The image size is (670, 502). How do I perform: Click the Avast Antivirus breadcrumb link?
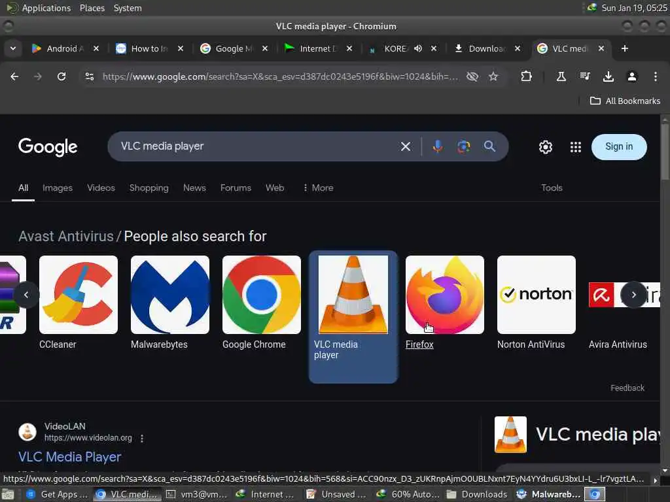pos(66,237)
